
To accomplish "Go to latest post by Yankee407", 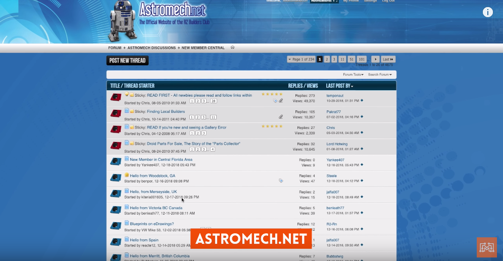I will pyautogui.click(x=362, y=165).
